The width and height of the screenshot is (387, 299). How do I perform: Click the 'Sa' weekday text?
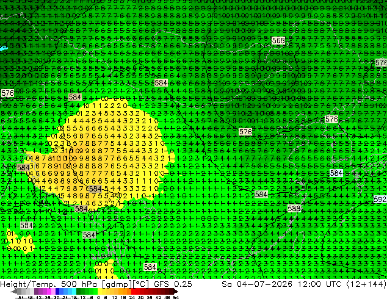tap(226, 284)
